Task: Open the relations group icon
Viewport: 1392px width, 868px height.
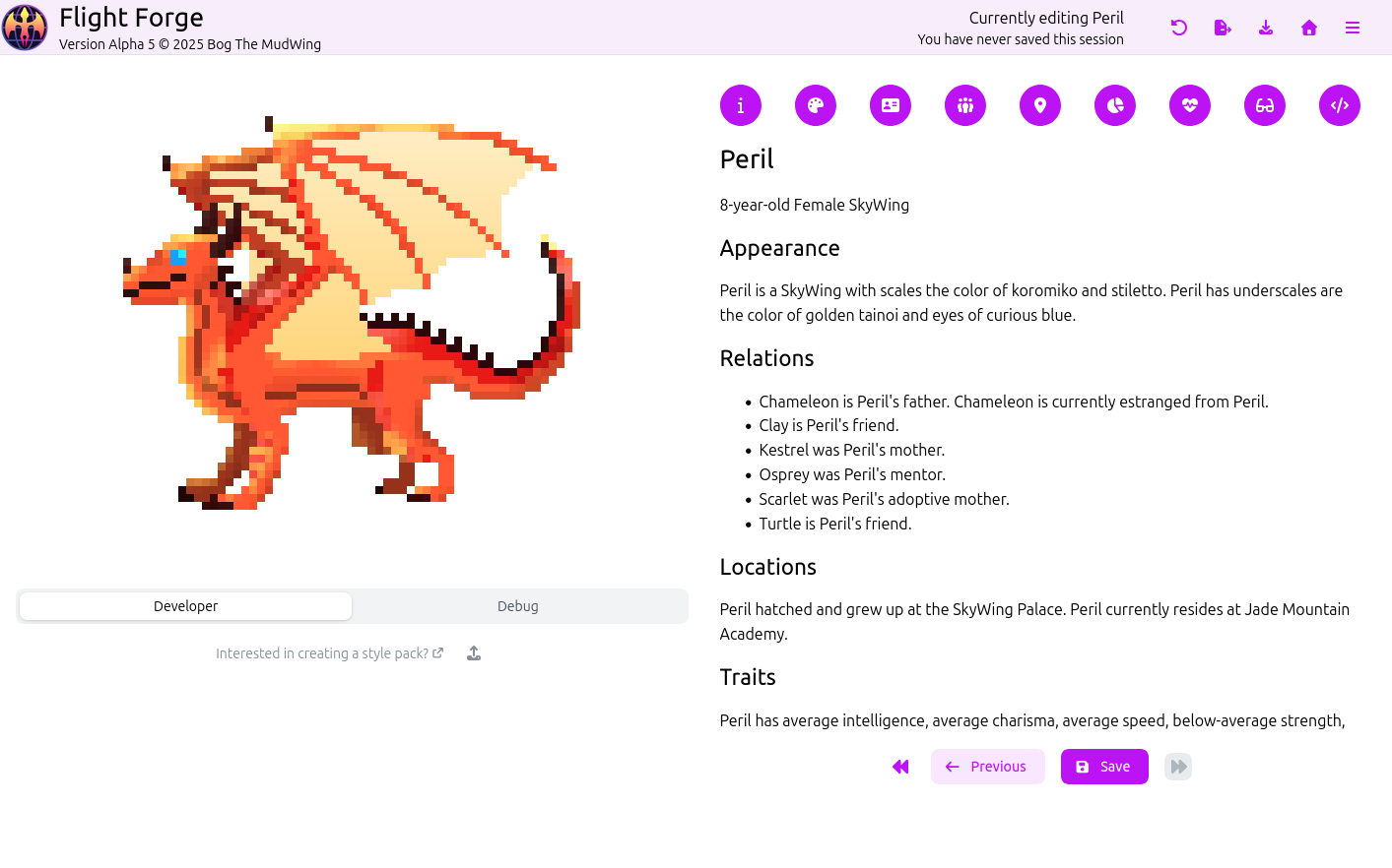Action: pyautogui.click(x=965, y=105)
